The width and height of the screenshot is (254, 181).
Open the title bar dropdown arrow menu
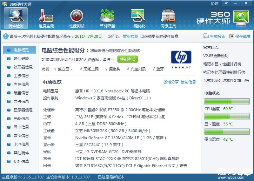(x=226, y=3)
